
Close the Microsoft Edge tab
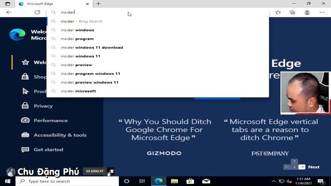[87, 4]
